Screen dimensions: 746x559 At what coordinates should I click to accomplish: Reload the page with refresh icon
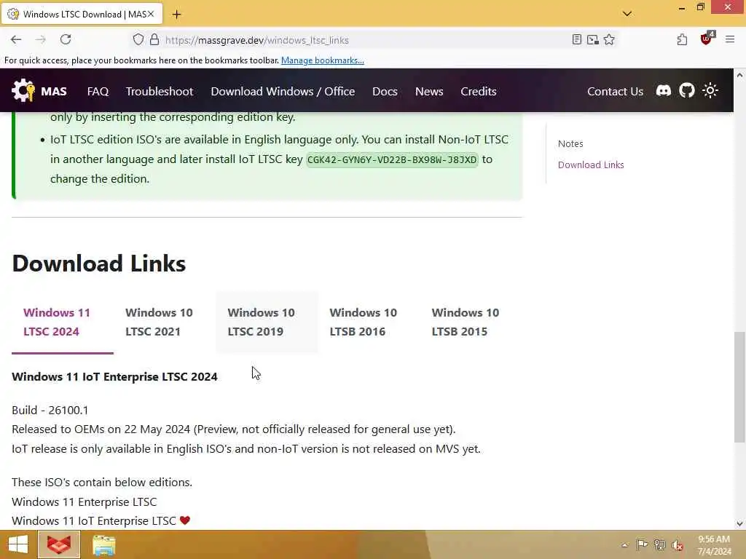coord(66,39)
